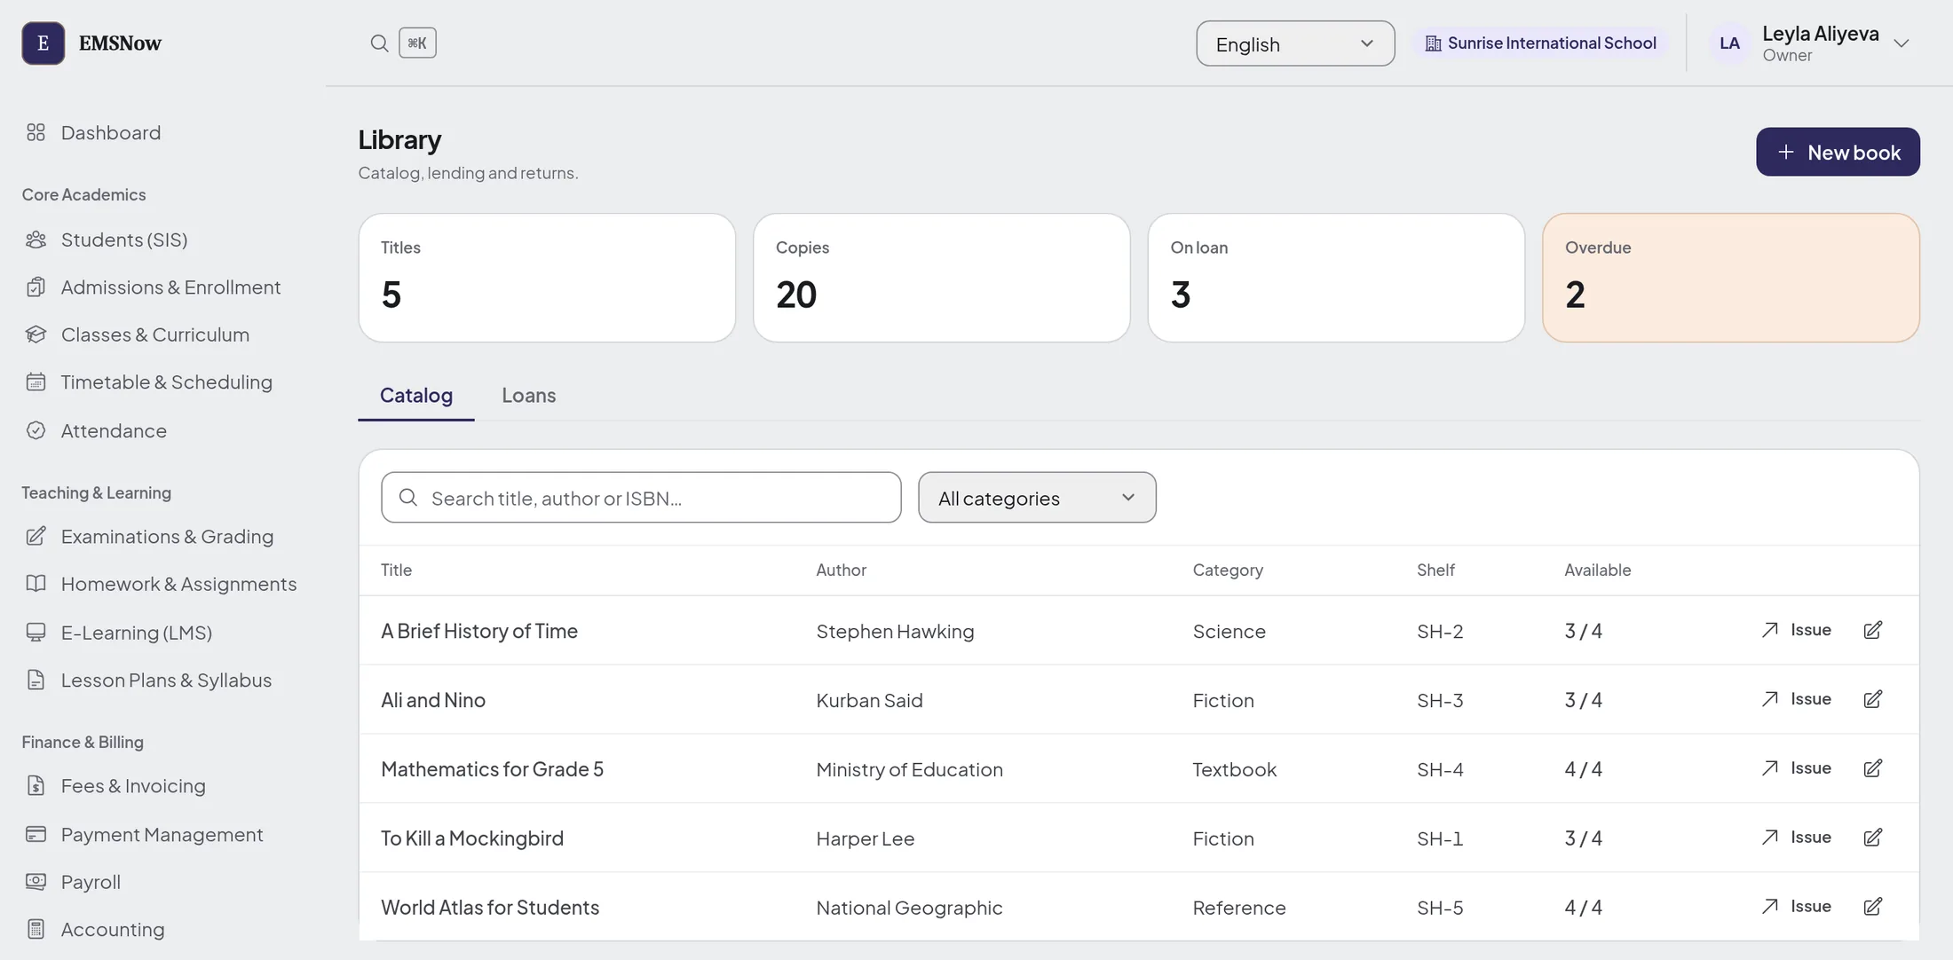
Task: Edit the A Brief History of Time entry
Action: click(x=1873, y=630)
